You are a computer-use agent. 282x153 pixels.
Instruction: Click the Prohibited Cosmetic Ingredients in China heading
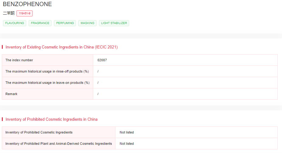[x=51, y=119]
